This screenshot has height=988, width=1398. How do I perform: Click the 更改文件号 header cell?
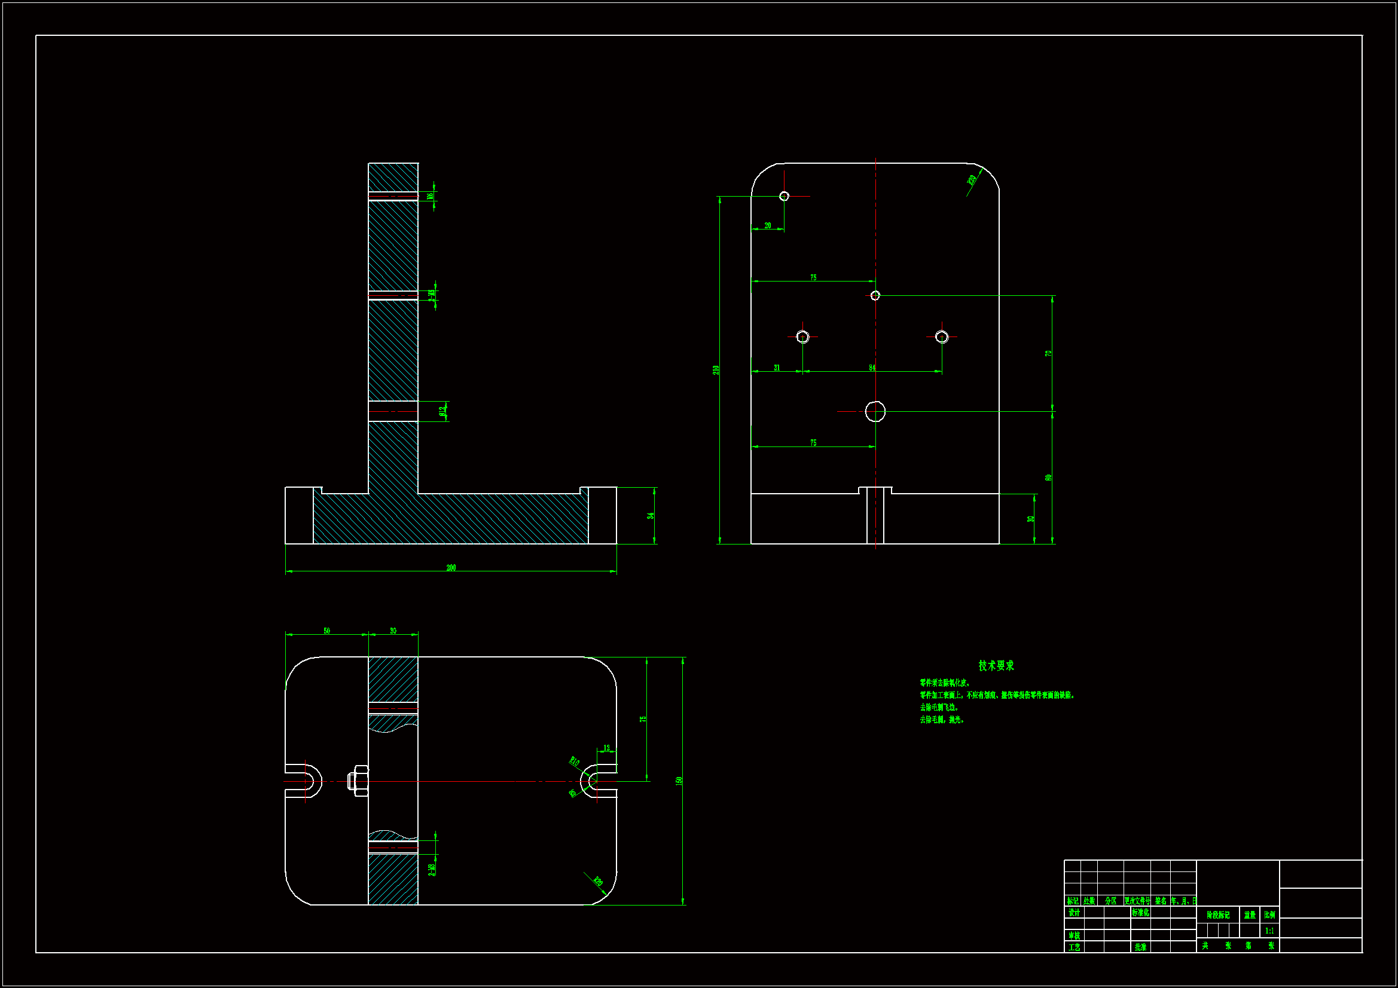pos(1137,901)
